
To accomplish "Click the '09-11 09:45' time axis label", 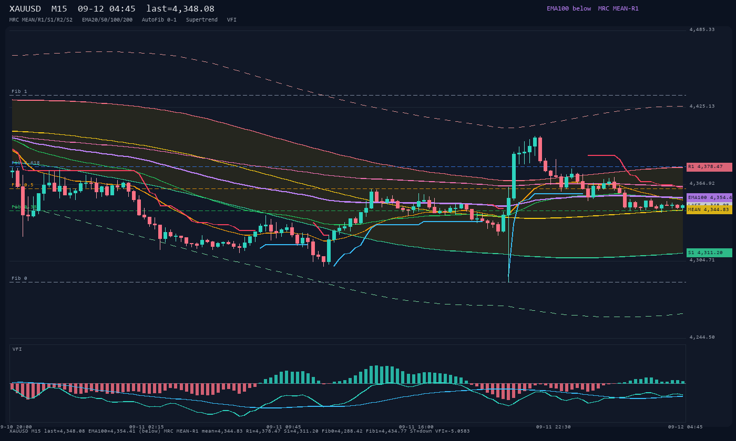I will click(284, 427).
